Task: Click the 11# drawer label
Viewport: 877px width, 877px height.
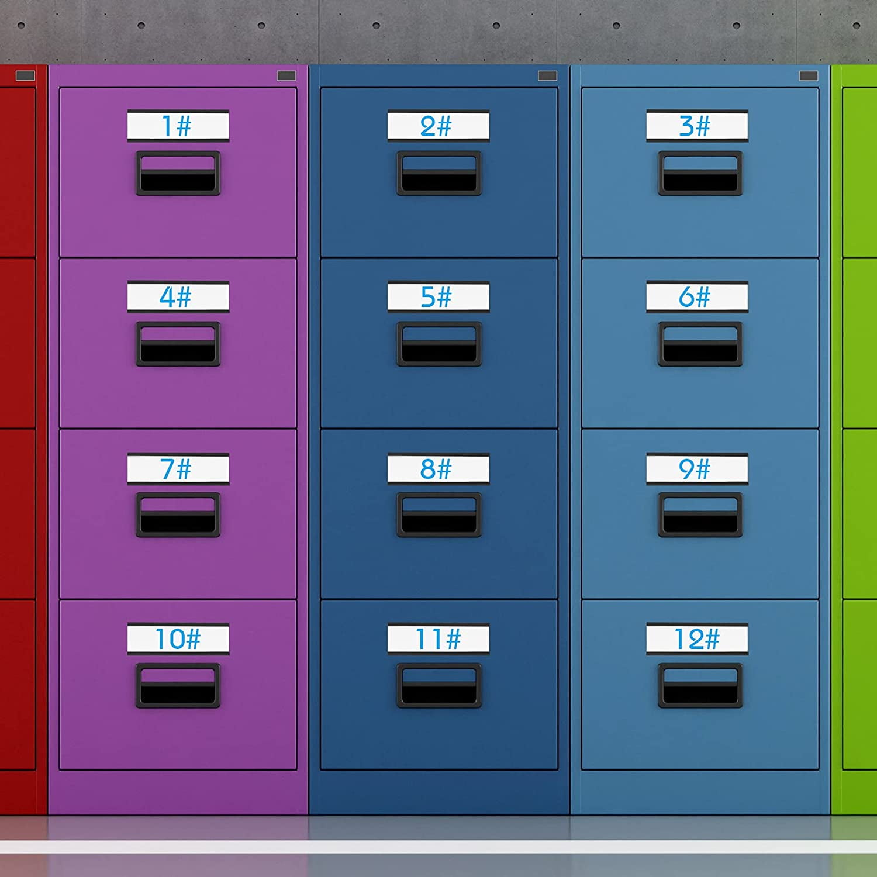Action: click(438, 639)
